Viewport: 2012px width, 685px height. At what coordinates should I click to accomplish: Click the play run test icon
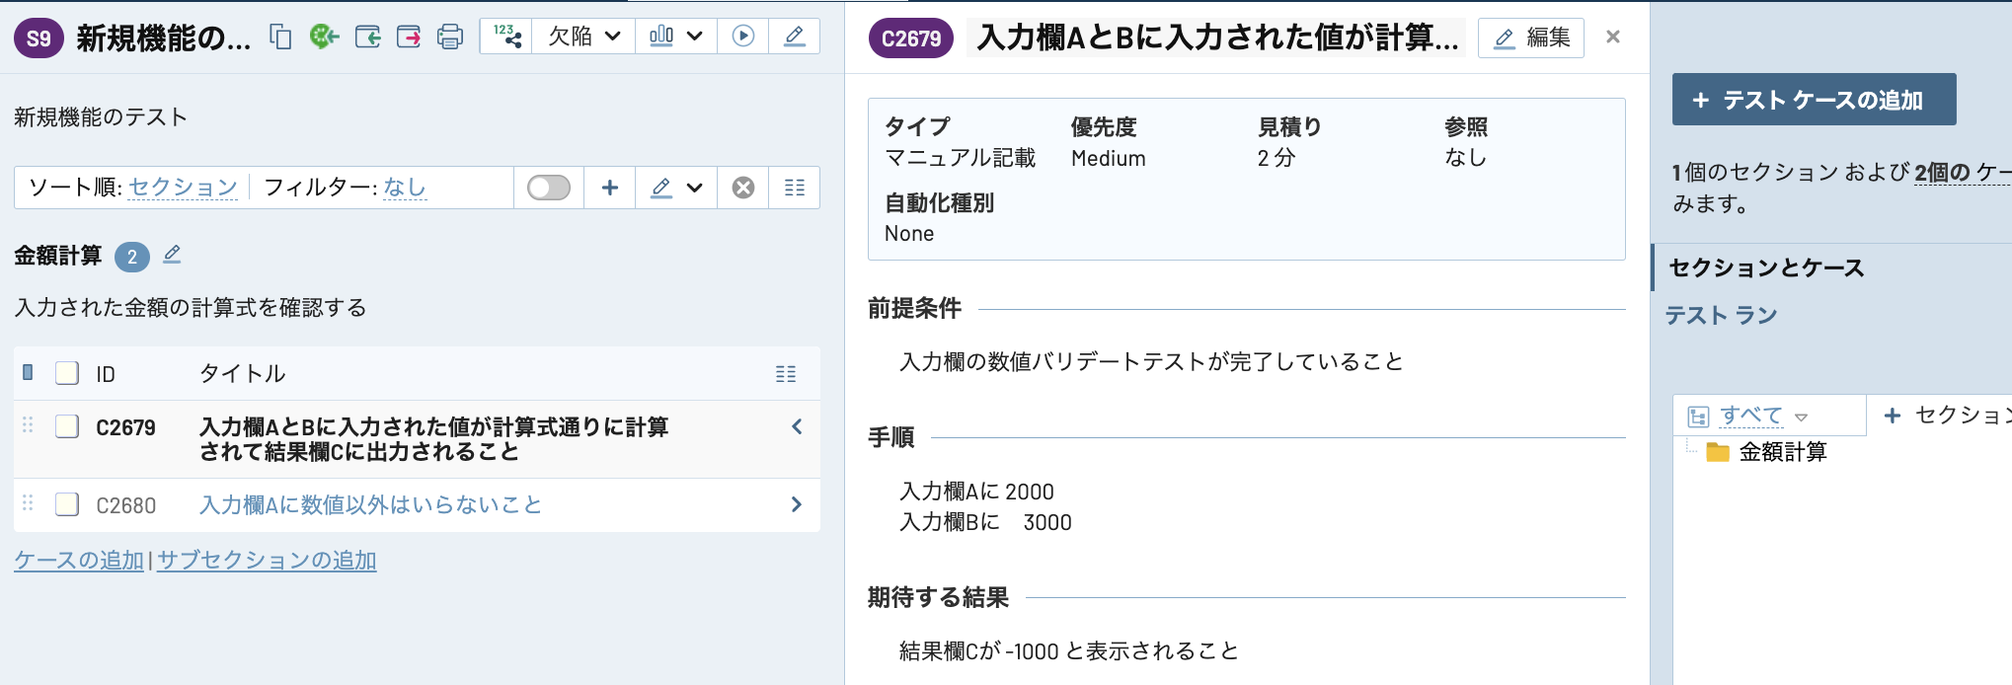click(x=743, y=37)
